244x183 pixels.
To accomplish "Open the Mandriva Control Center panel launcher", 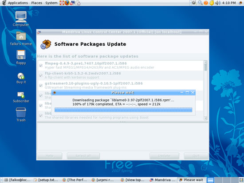I will [72, 3].
